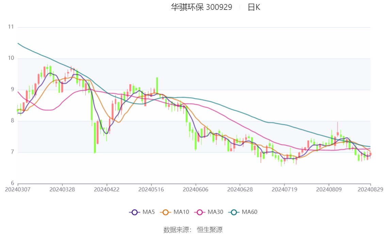386x234 pixels.
Task: Click the y-axis value 8
Action: pyautogui.click(x=12, y=121)
